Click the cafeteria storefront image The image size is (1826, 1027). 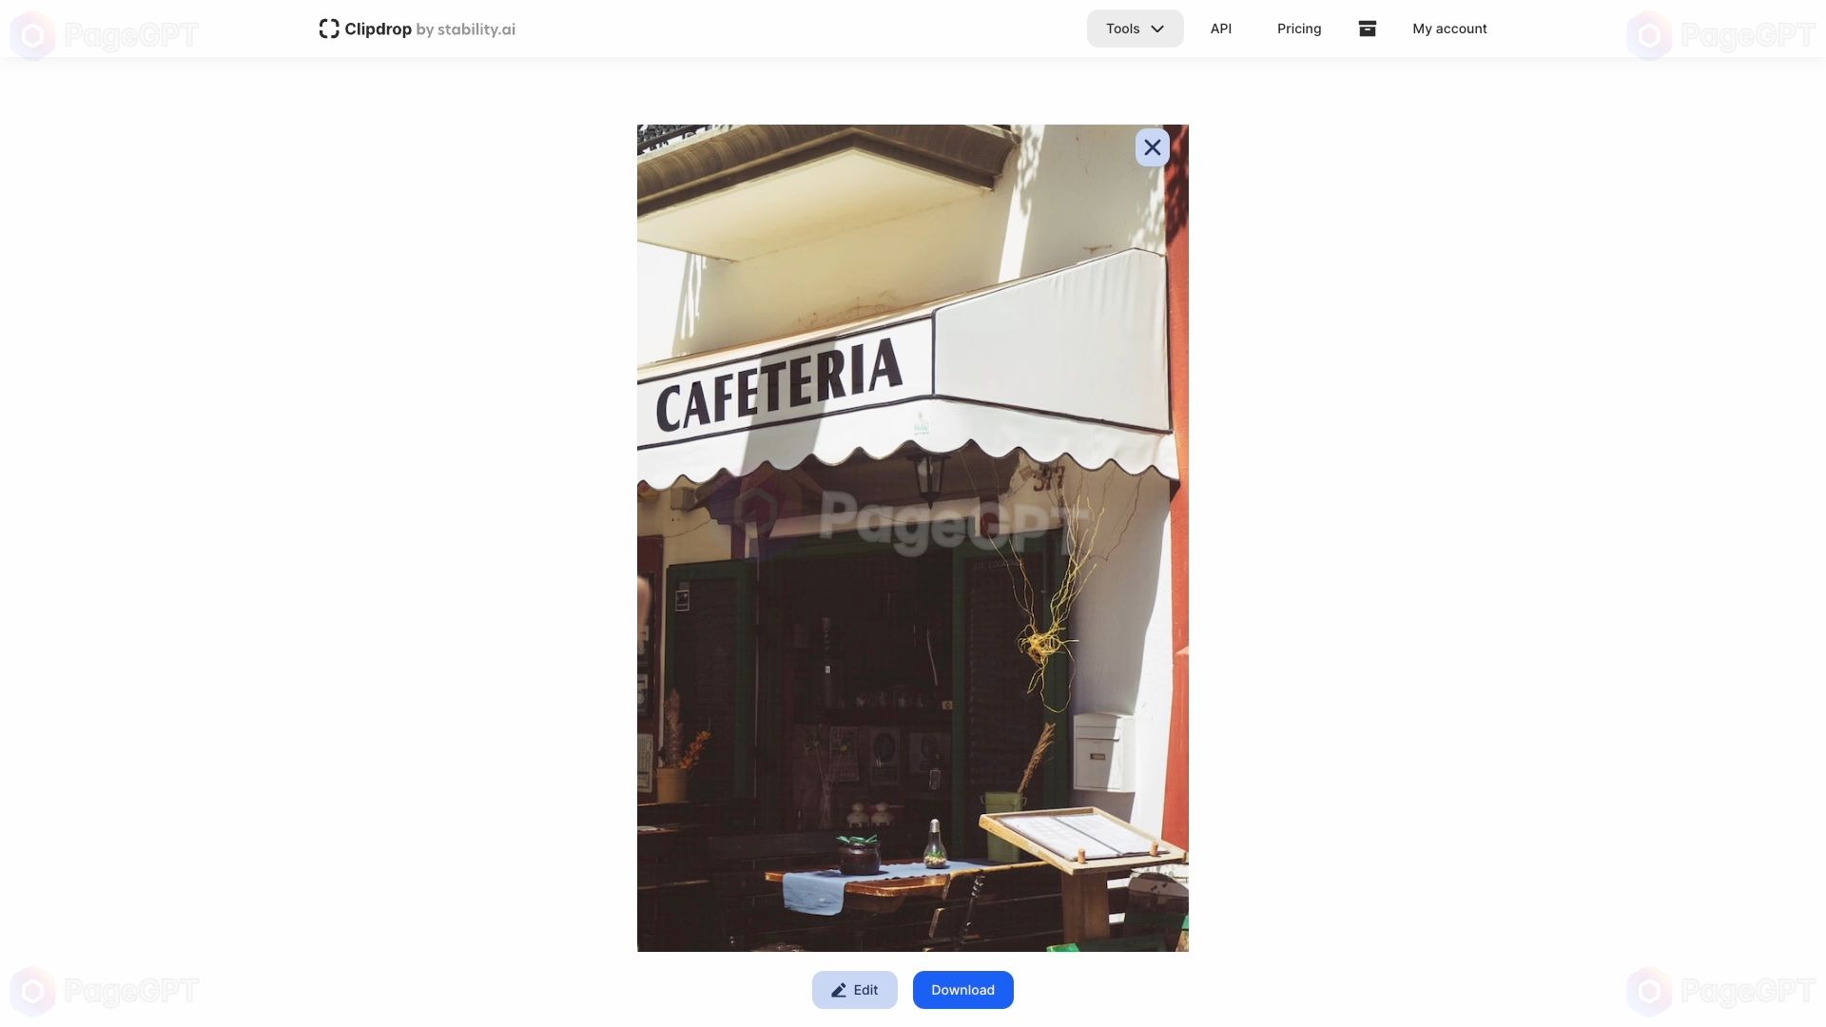[912, 538]
